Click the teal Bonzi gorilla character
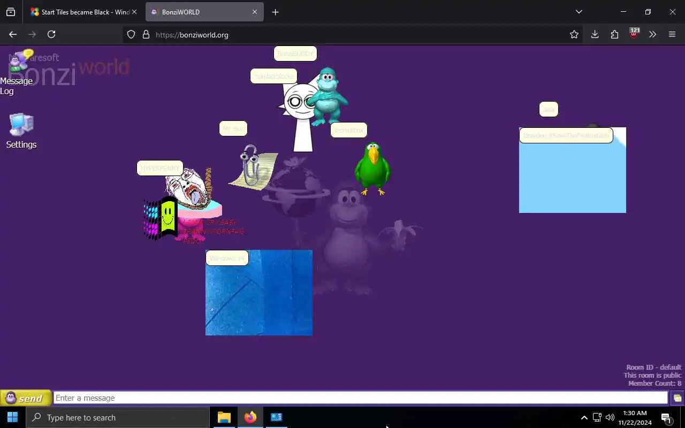This screenshot has height=428, width=685. point(328,96)
